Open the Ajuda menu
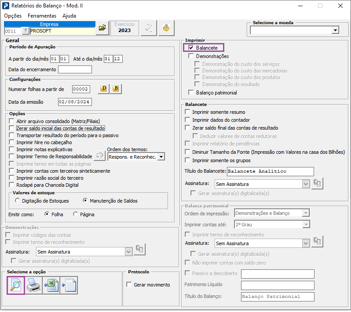The width and height of the screenshot is (351, 312). [x=69, y=16]
